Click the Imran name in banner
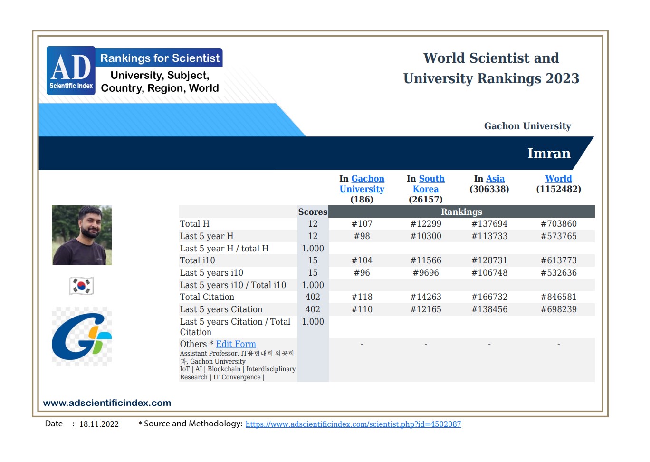The height and width of the screenshot is (462, 650). point(549,154)
